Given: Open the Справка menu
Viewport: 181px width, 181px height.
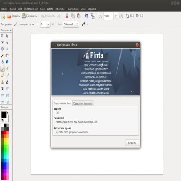Looking at the screenshot, I should (92, 9).
